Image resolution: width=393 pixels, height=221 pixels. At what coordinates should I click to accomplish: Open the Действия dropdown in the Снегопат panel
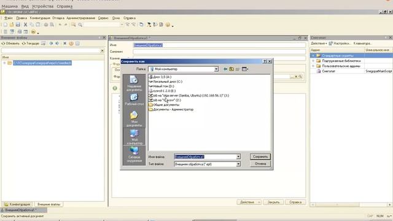pos(319,44)
